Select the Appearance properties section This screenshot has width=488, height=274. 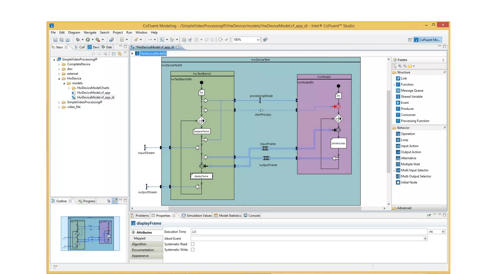(x=147, y=256)
